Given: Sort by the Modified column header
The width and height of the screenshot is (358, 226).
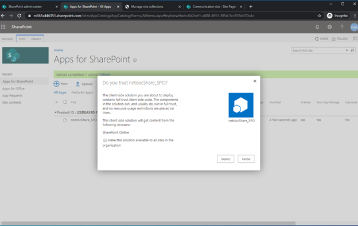Looking at the screenshot, I should click(x=275, y=102).
